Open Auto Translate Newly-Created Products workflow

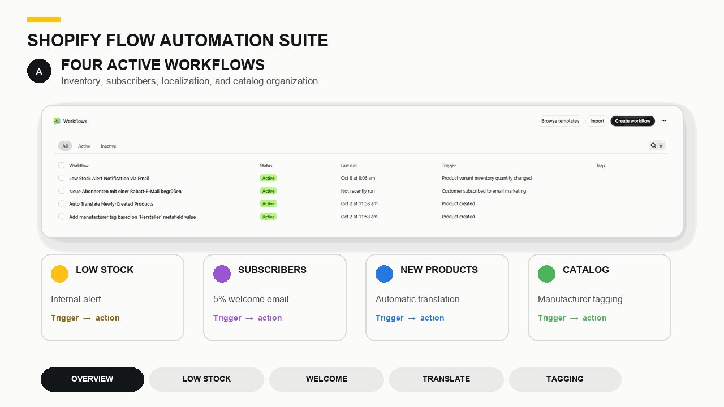(x=111, y=203)
